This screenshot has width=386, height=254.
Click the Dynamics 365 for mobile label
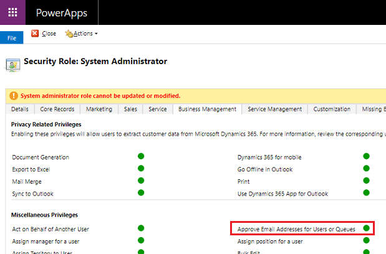tap(269, 158)
